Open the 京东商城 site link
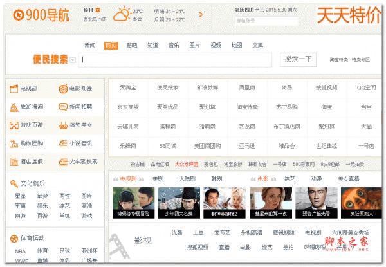 click(128, 107)
